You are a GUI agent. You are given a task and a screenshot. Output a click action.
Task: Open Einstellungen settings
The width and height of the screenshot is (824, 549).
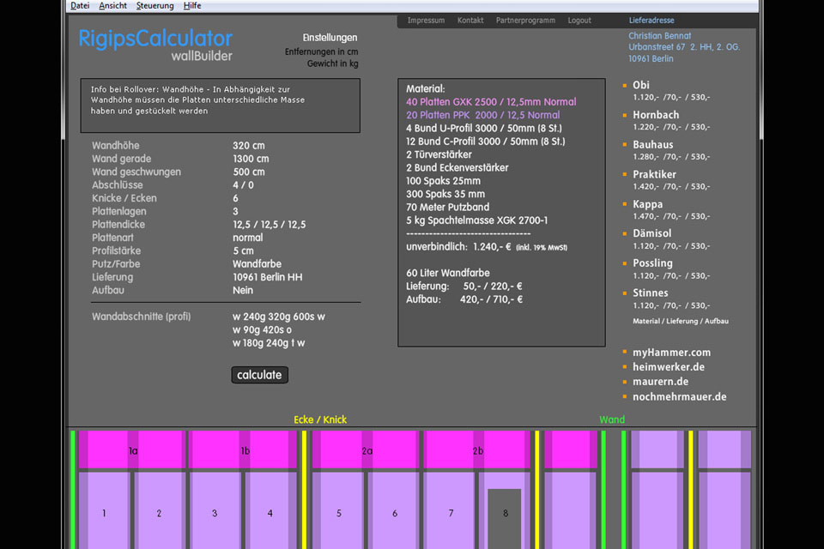[x=330, y=38]
